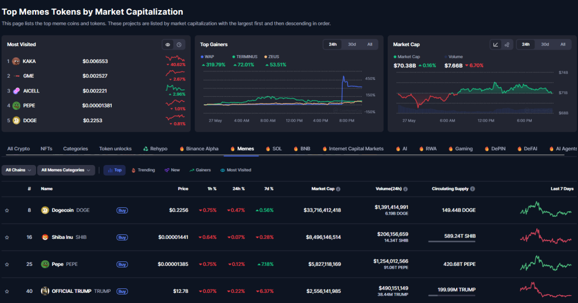
Task: Click the KAKA coin icon
Action: pos(16,61)
